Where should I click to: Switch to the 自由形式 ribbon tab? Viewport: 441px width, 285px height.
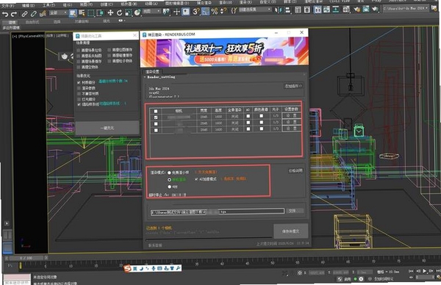[x=32, y=22]
